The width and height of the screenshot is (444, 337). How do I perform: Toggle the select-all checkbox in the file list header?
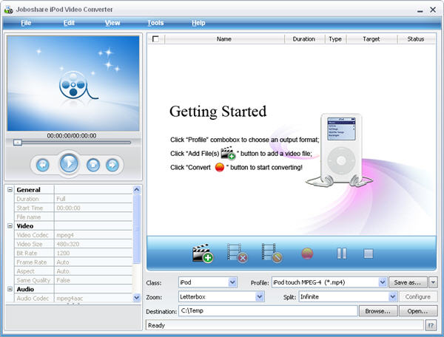tap(155, 38)
